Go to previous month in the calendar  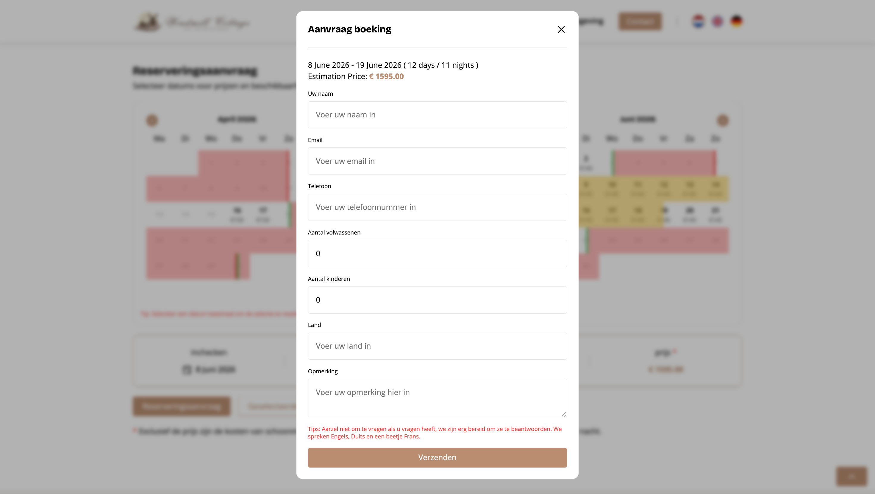[152, 120]
